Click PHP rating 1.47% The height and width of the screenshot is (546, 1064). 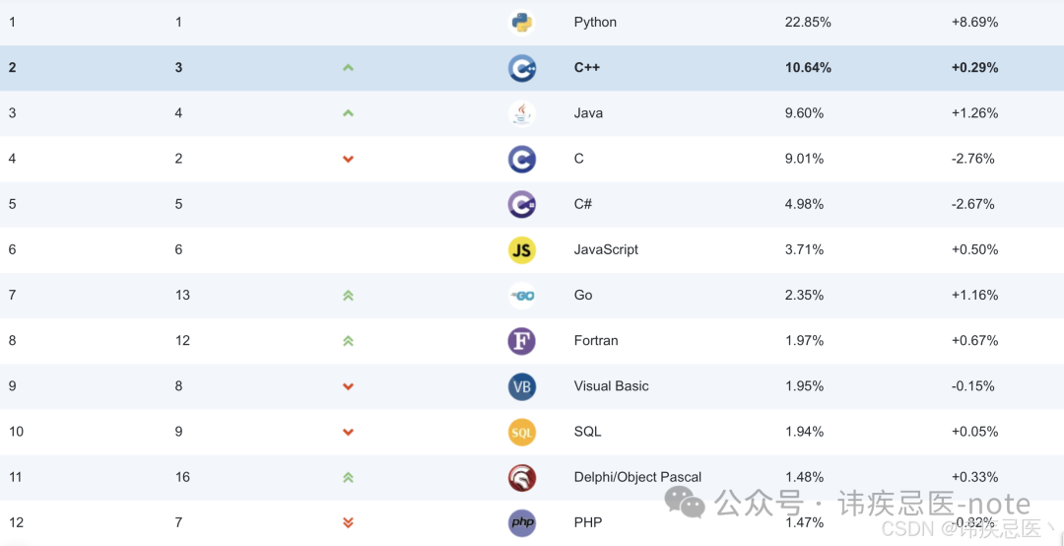[x=804, y=523]
